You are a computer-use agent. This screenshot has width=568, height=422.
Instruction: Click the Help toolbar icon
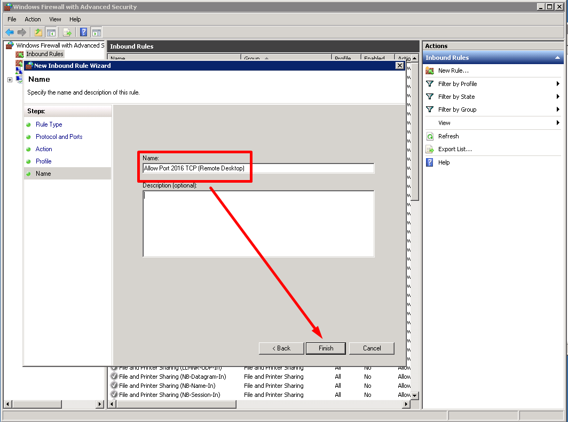click(83, 32)
